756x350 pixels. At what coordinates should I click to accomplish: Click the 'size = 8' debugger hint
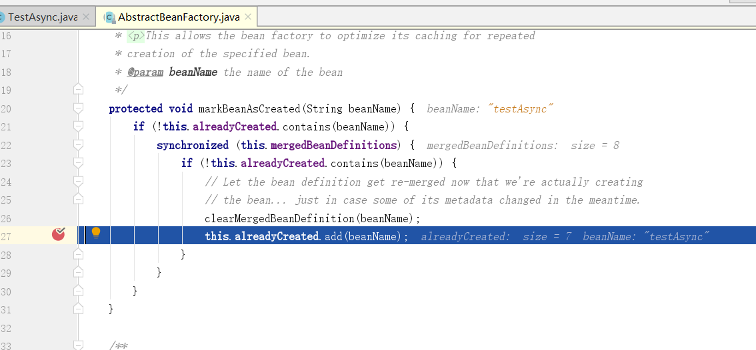click(x=595, y=146)
